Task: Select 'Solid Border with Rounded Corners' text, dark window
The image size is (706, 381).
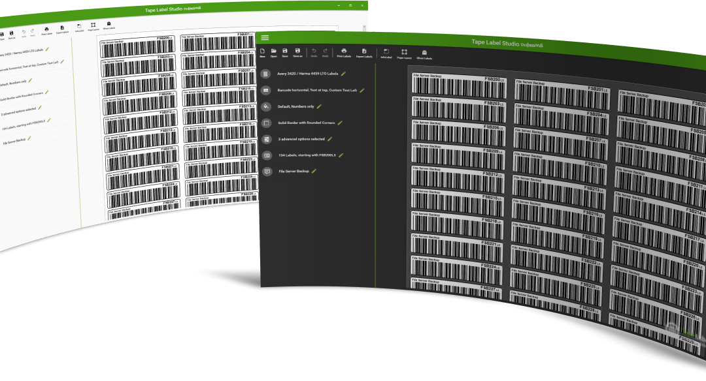Action: coord(306,123)
